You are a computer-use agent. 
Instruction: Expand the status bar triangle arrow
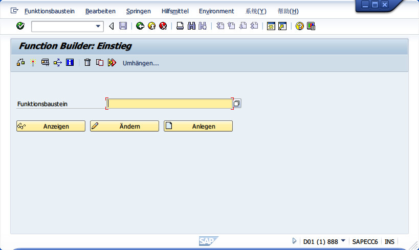click(294, 241)
